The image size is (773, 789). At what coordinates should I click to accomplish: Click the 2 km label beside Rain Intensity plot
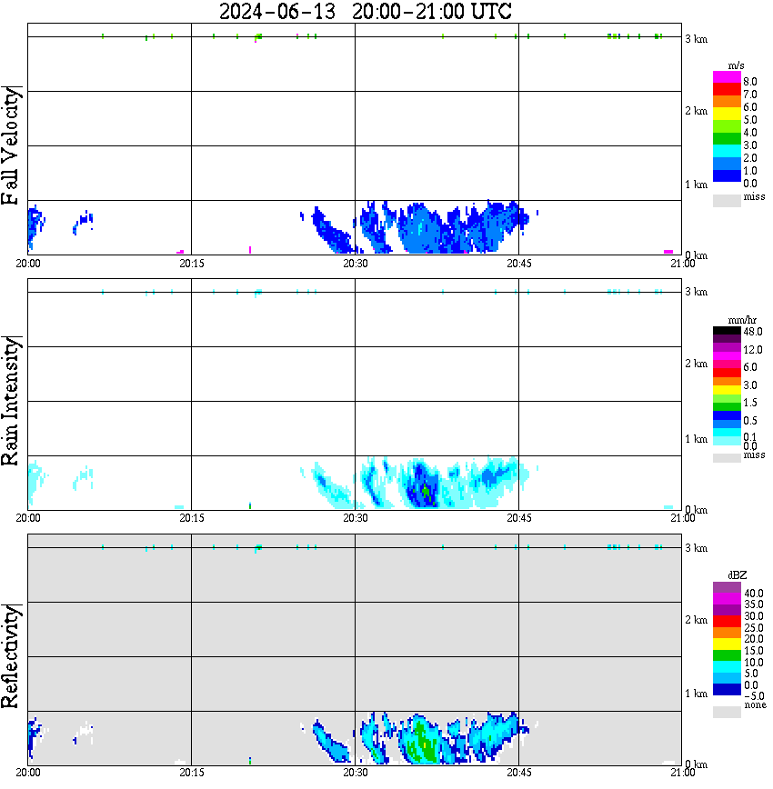coord(696,364)
